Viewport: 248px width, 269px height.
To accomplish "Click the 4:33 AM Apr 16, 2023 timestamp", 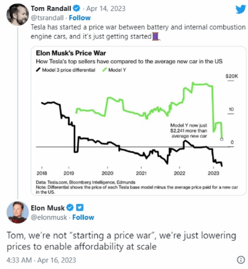I will [42, 260].
